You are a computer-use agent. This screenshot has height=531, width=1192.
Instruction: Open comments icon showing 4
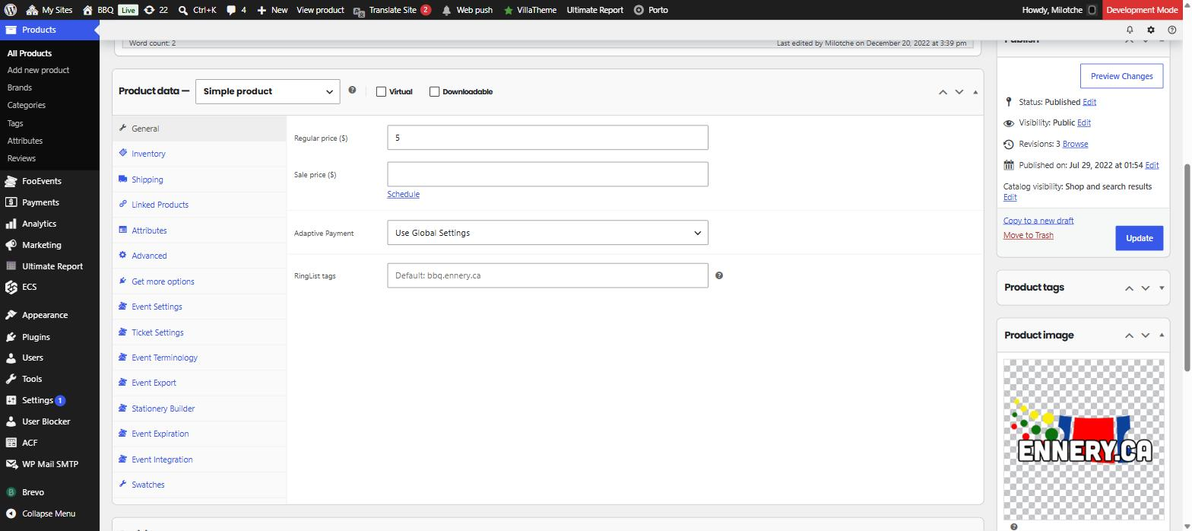[x=236, y=10]
